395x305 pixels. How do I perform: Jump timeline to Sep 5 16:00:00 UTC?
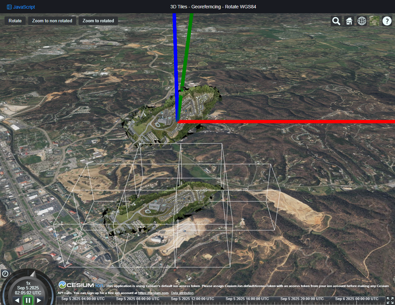[247, 299]
